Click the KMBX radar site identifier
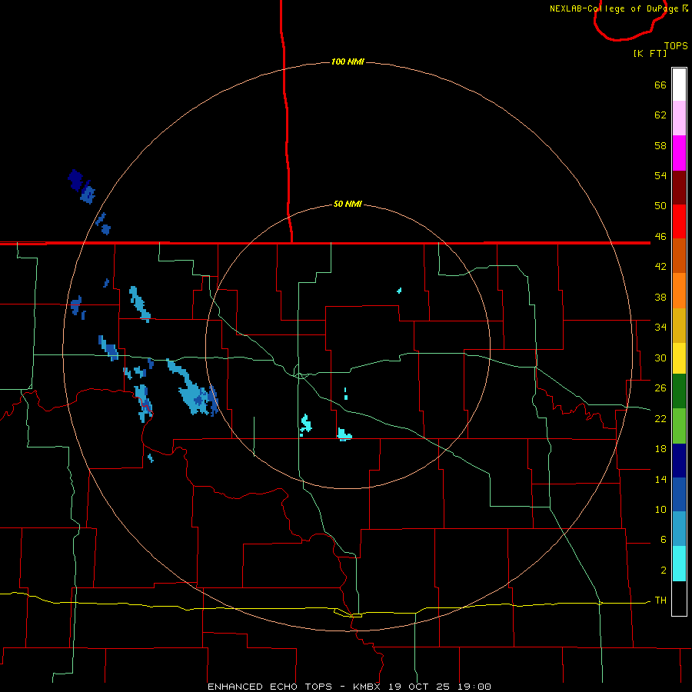692x692 pixels. click(x=368, y=687)
